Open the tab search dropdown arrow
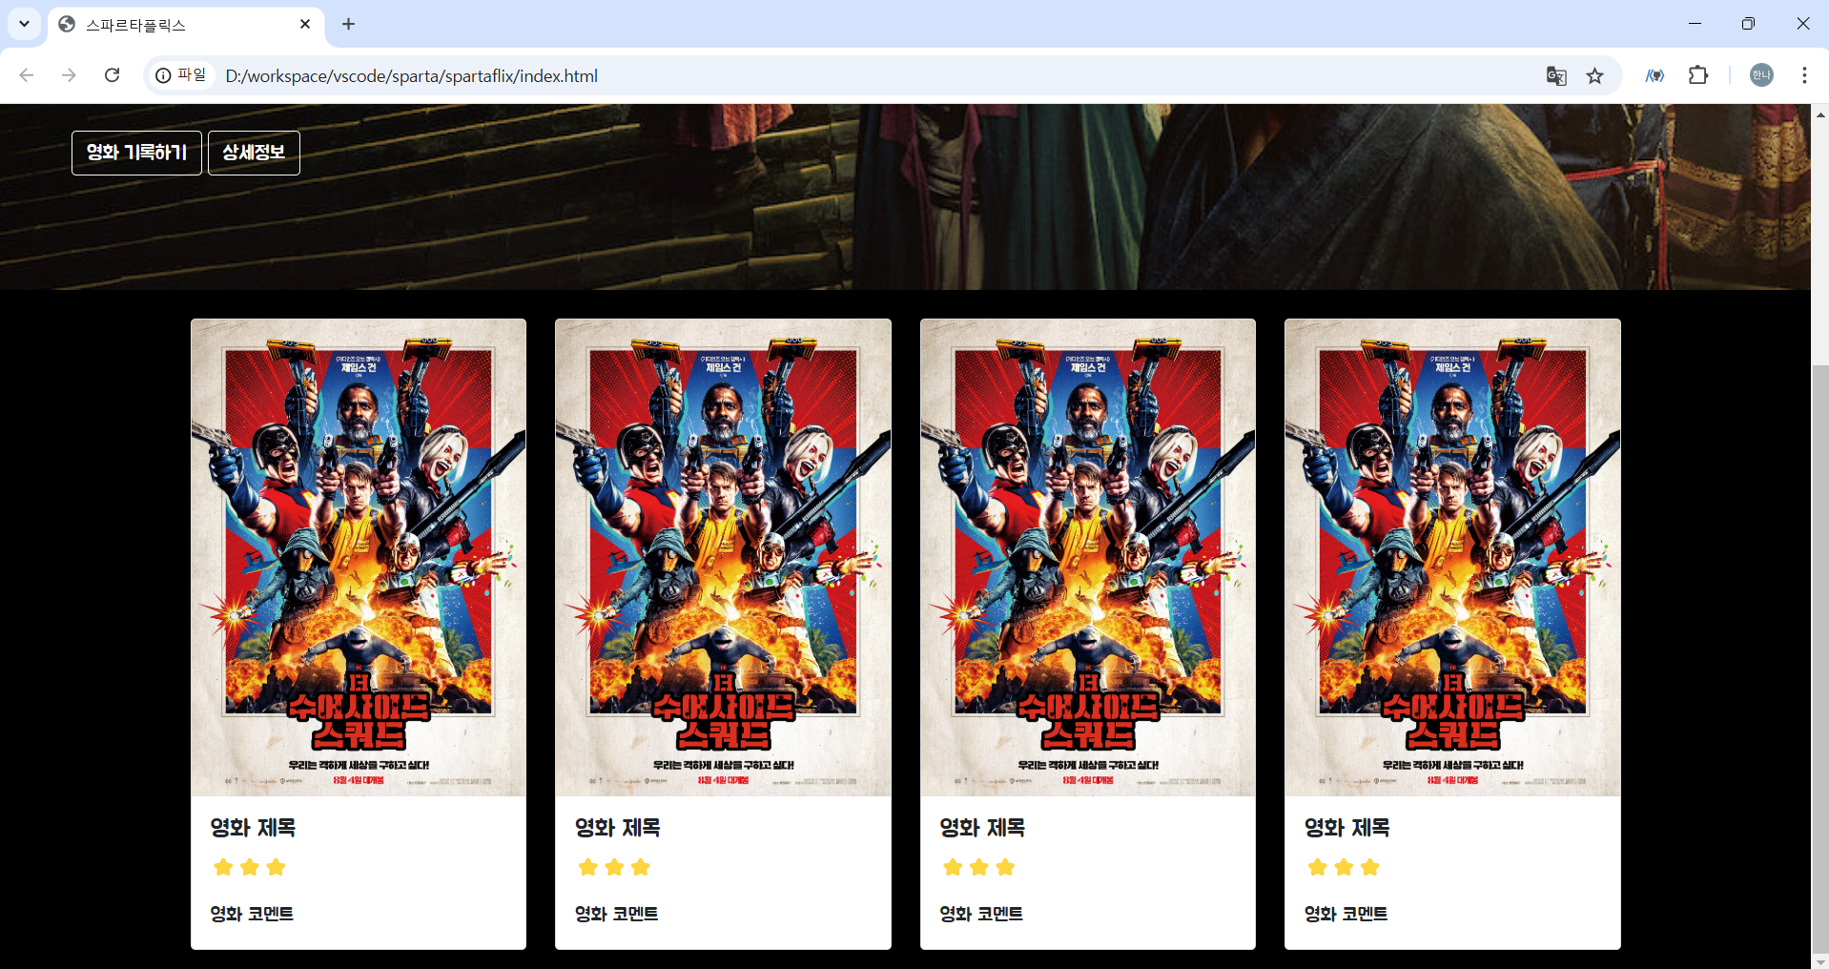The width and height of the screenshot is (1829, 969). pos(24,24)
